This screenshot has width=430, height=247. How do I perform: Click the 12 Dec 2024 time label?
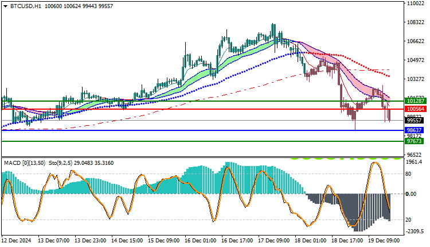pos(17,241)
